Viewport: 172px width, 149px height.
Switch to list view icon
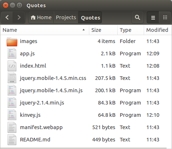(x=153, y=17)
